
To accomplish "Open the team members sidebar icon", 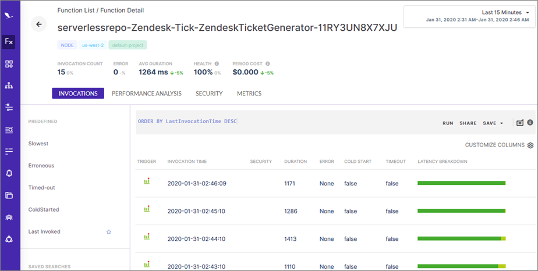I will pyautogui.click(x=9, y=217).
